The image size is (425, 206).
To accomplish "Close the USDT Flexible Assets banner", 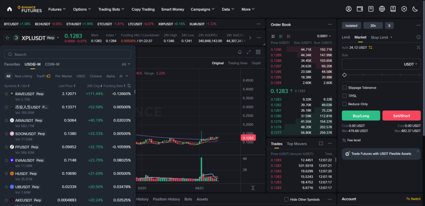I will (x=418, y=151).
